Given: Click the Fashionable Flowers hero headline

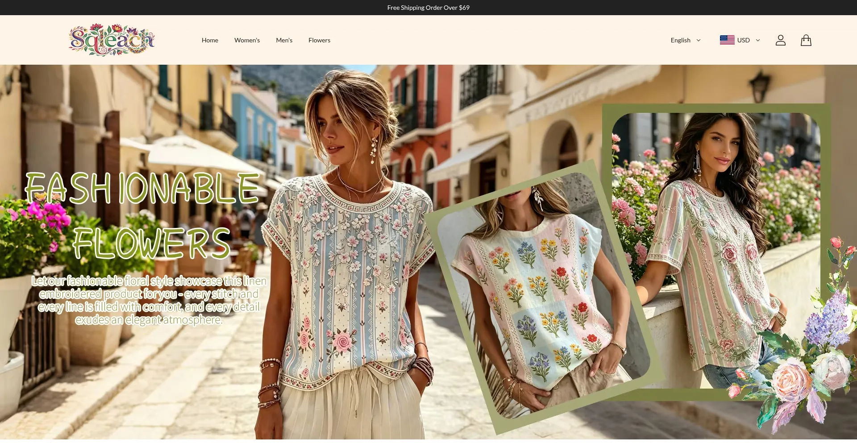Looking at the screenshot, I should click(x=142, y=215).
